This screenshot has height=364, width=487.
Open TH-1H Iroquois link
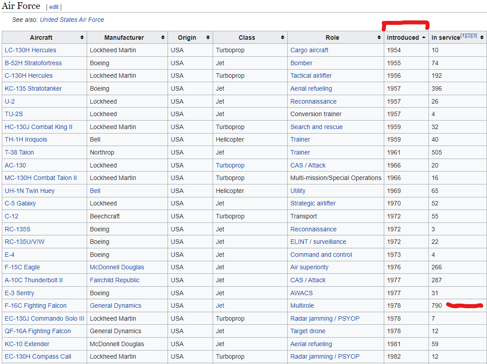pyautogui.click(x=26, y=139)
